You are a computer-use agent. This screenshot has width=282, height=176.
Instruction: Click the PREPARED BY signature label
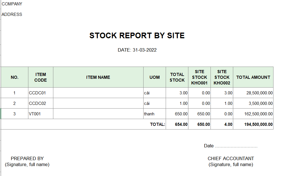(x=27, y=158)
